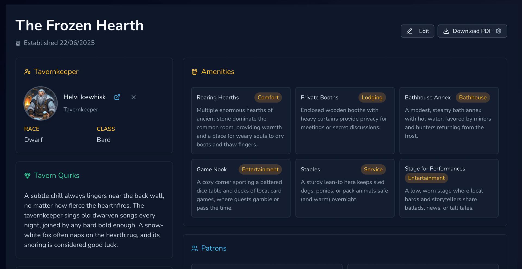Viewport: 522px width, 269px height.
Task: Click the Patrons people icon
Action: [x=195, y=248]
